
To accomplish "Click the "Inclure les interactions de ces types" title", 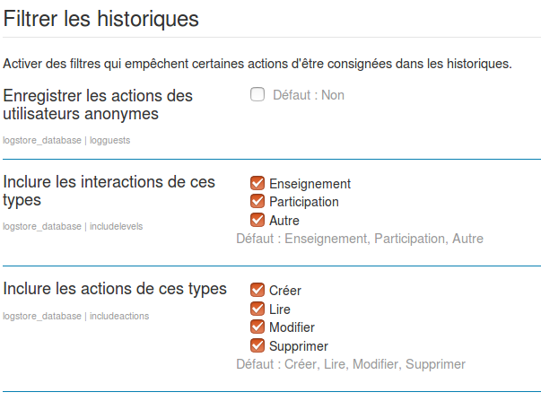I will 109,190.
